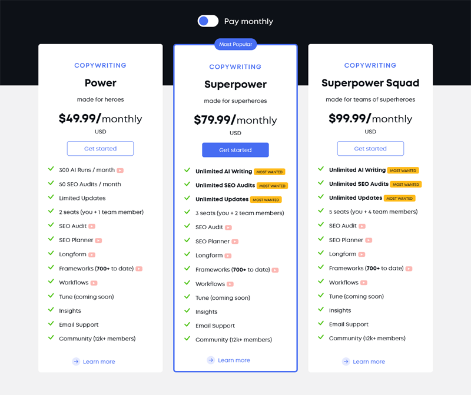Image resolution: width=471 pixels, height=395 pixels.
Task: Click Workflows video icon in Superpower Squad plan
Action: pyautogui.click(x=364, y=283)
